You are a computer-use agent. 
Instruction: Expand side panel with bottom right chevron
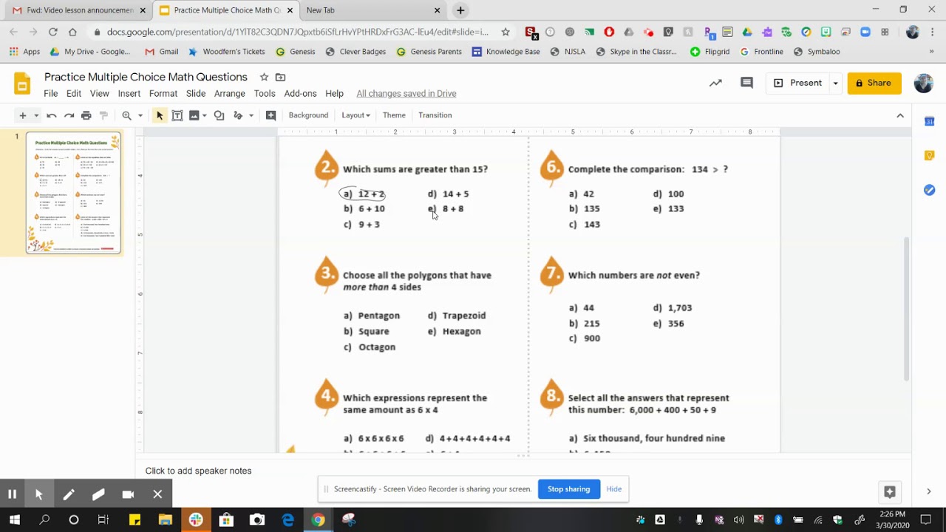click(929, 491)
